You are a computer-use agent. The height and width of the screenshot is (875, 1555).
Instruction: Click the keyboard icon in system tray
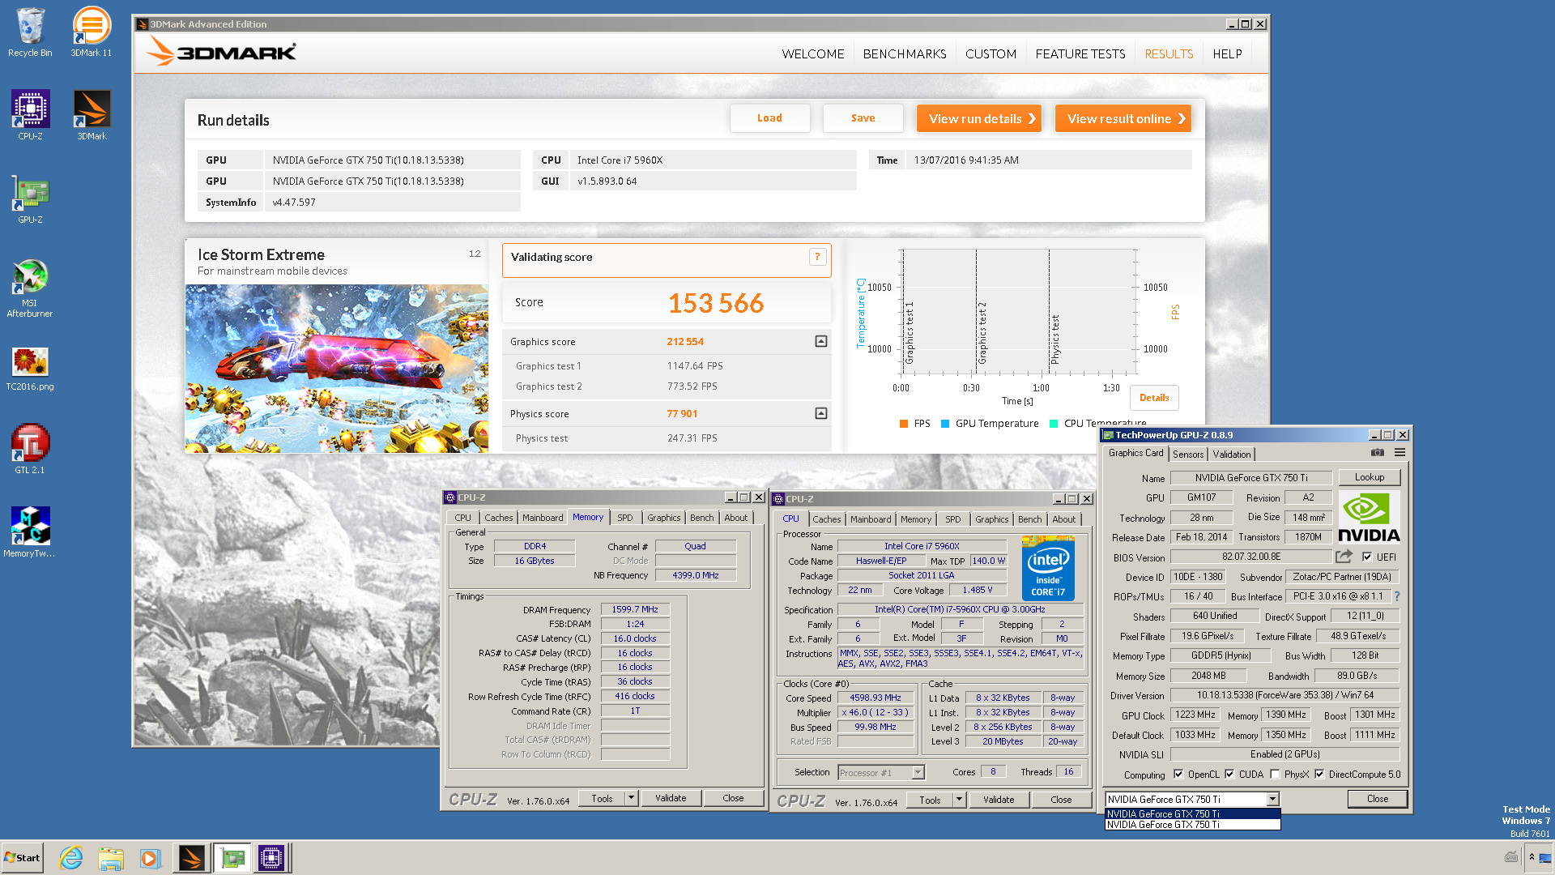click(x=1511, y=857)
